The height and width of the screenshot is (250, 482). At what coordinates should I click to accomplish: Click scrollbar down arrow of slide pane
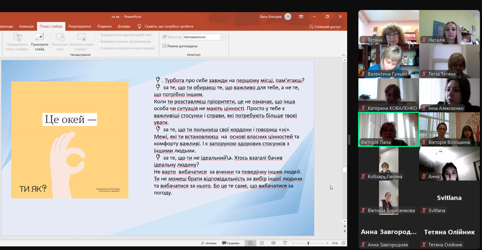pos(344,221)
